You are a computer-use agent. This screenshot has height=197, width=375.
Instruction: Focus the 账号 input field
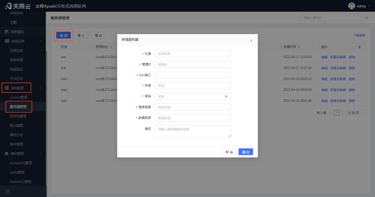[193, 86]
